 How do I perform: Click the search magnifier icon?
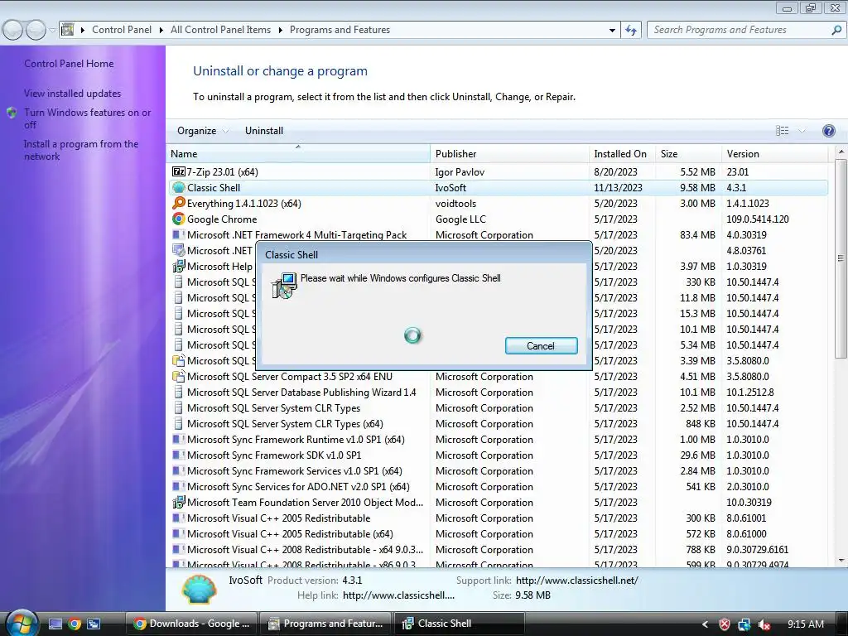[x=836, y=31]
